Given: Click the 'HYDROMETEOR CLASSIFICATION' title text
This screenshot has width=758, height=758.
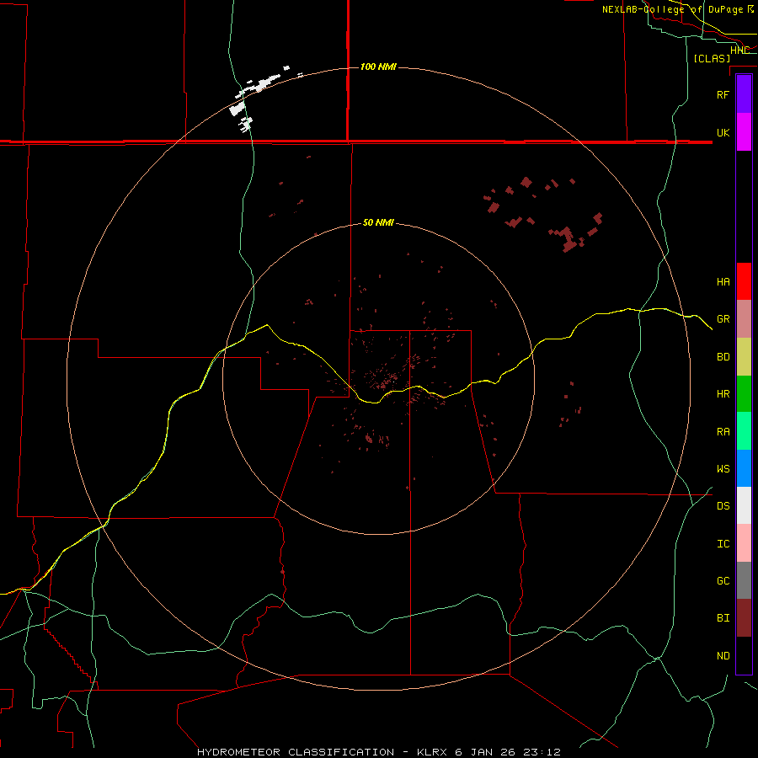Looking at the screenshot, I should click(296, 752).
